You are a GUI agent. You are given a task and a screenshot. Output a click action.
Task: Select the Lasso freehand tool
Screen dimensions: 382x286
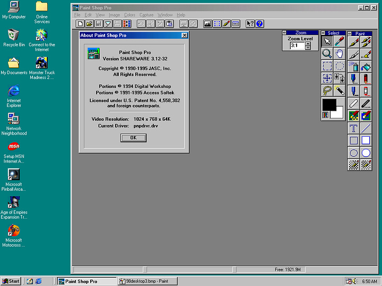click(327, 91)
